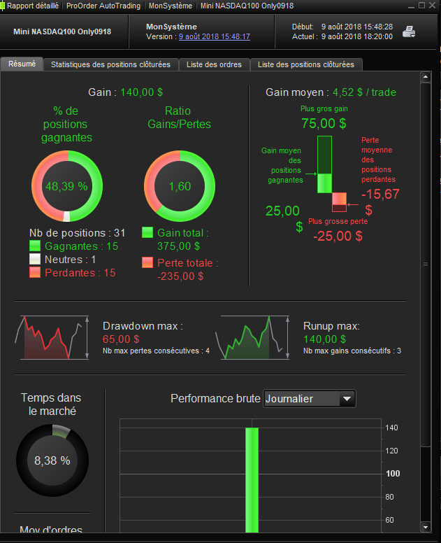
Task: Open the Journalier performance period dropdown
Action: pyautogui.click(x=310, y=399)
